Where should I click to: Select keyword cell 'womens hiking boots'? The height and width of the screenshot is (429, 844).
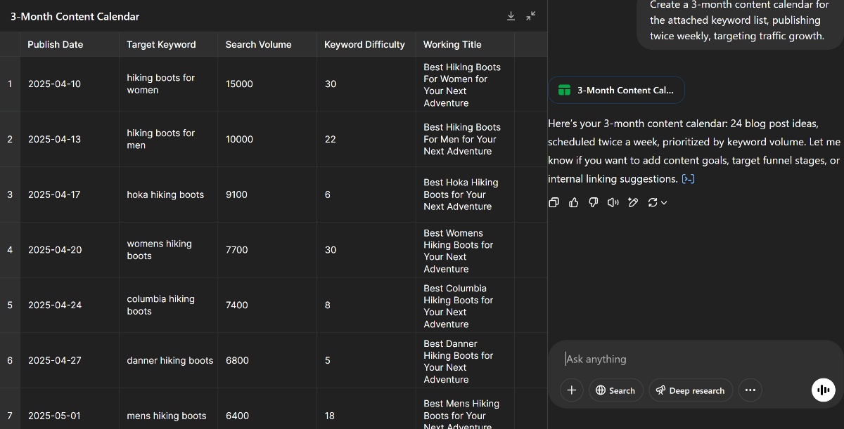168,250
